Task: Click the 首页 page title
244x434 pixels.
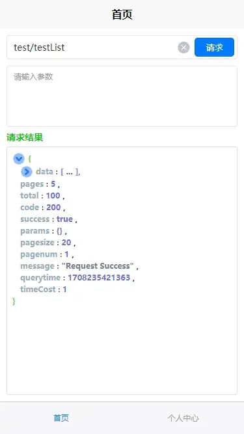Action: point(122,14)
